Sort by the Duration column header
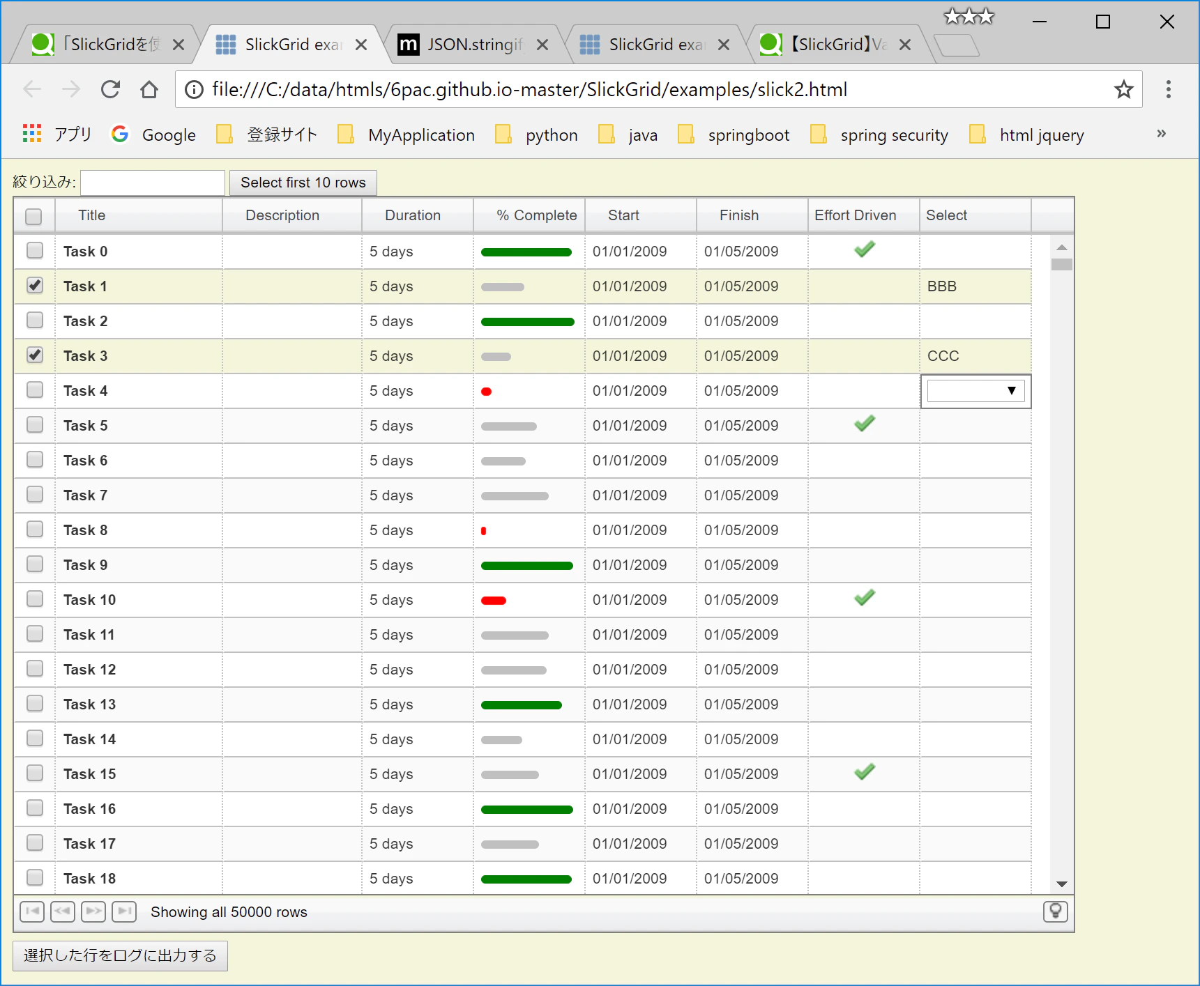 pos(417,215)
